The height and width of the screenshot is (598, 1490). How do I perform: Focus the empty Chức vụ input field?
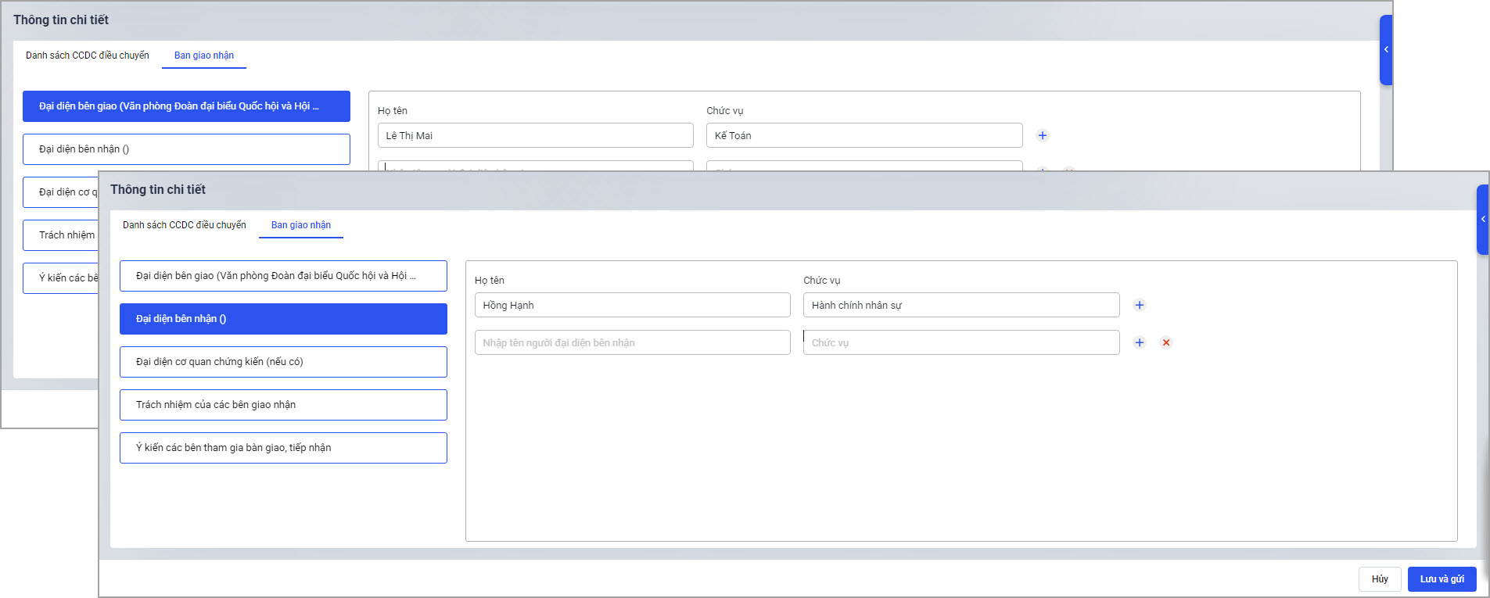(x=960, y=342)
